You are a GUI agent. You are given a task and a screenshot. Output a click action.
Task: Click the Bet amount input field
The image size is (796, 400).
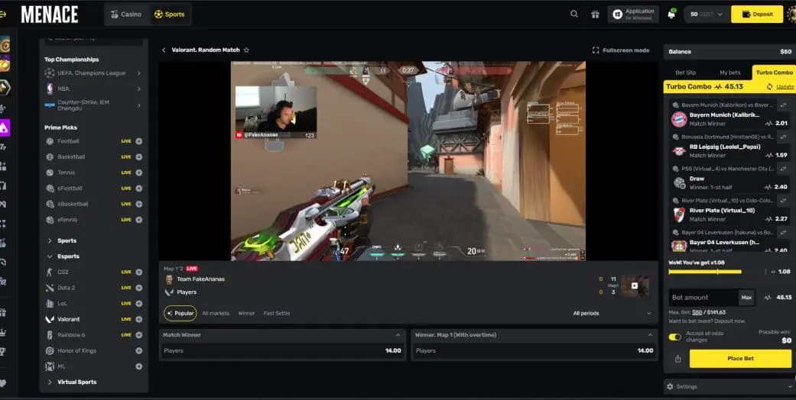pos(702,297)
